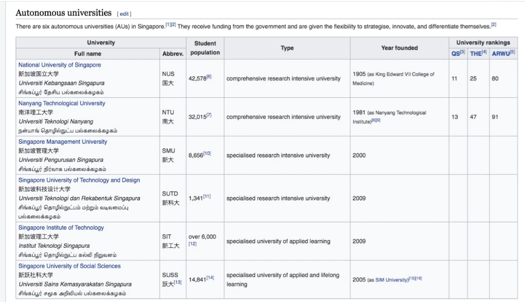Click the '1,341' student population value
525x302 pixels.
(x=196, y=198)
